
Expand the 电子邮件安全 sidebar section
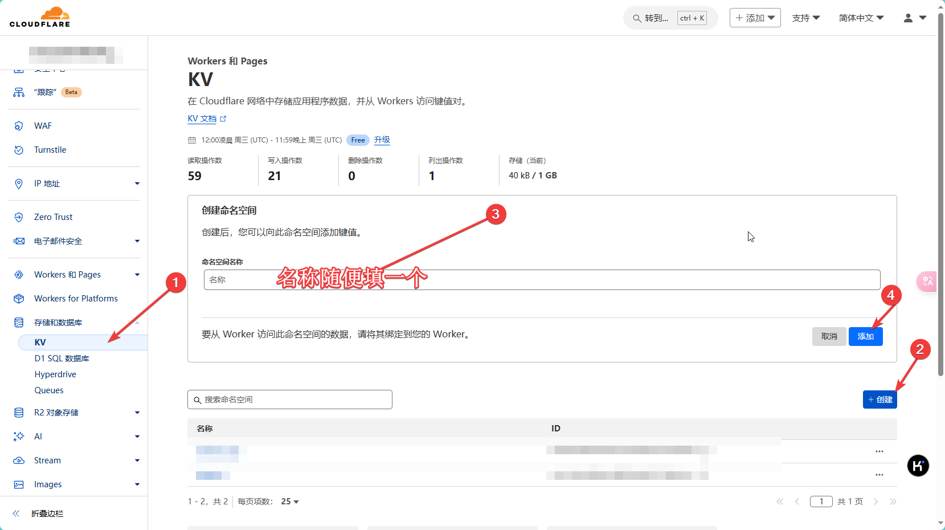[x=137, y=241]
